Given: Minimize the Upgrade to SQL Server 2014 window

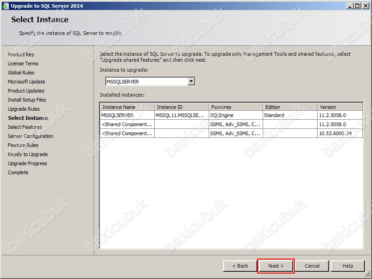Looking at the screenshot, I should 350,6.
